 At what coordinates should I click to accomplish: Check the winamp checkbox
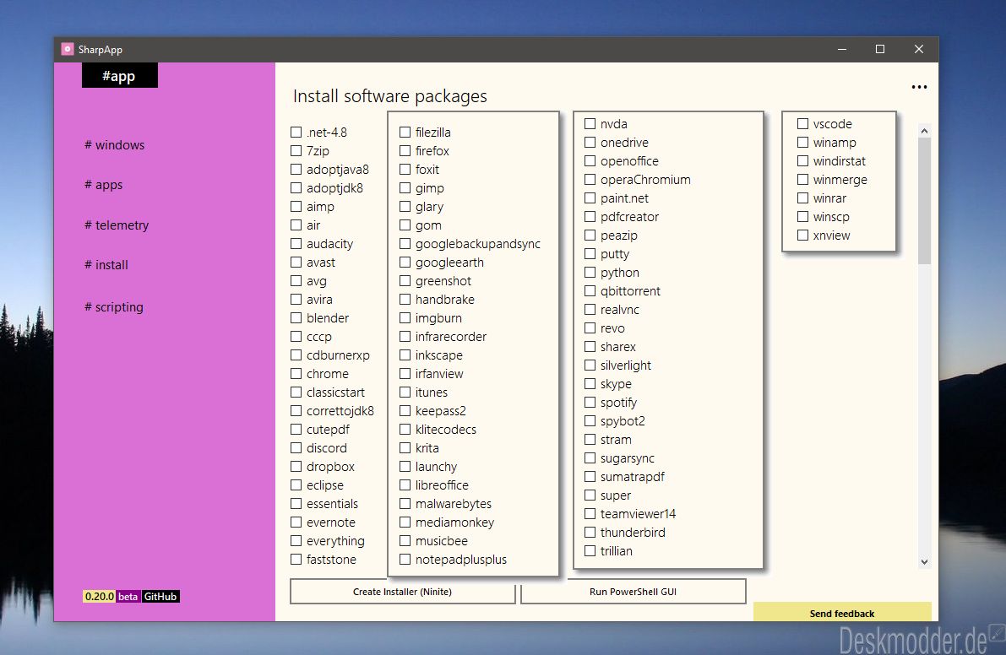[802, 143]
